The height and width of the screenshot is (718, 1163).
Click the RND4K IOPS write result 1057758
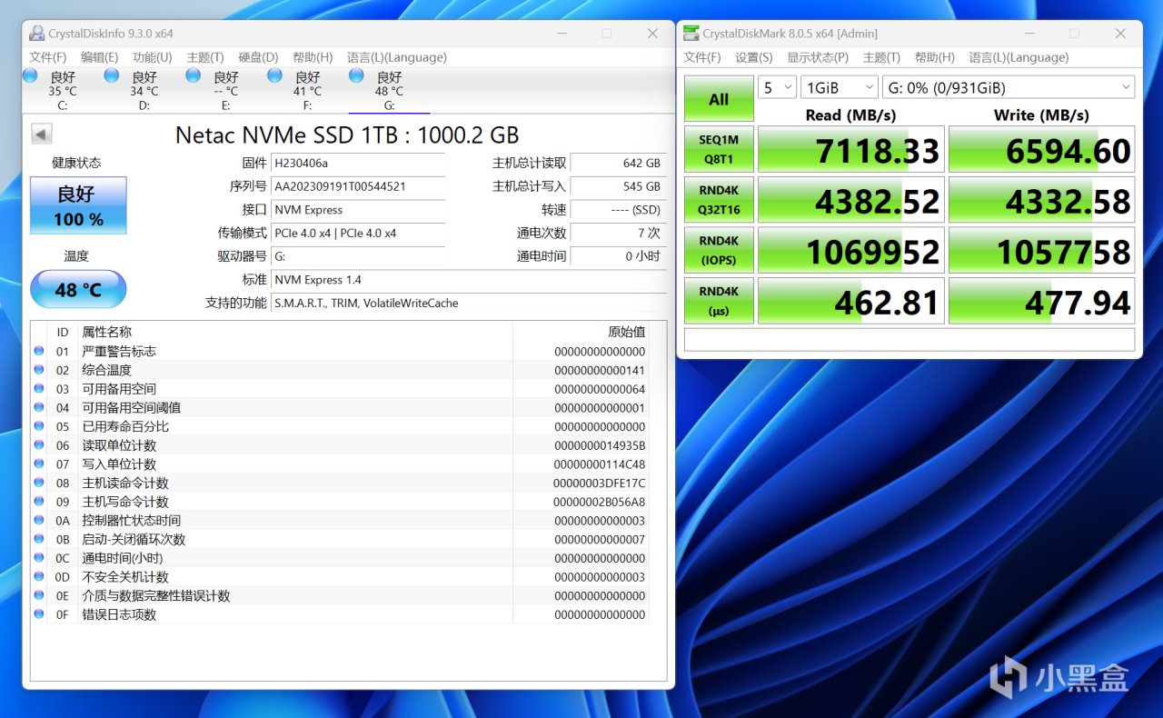(x=1042, y=251)
